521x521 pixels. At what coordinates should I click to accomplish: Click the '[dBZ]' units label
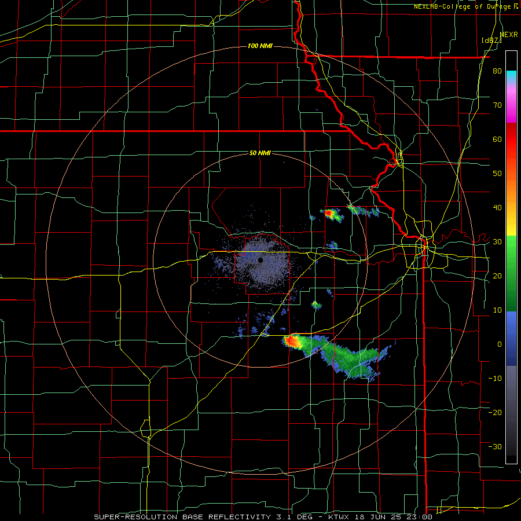tap(491, 40)
